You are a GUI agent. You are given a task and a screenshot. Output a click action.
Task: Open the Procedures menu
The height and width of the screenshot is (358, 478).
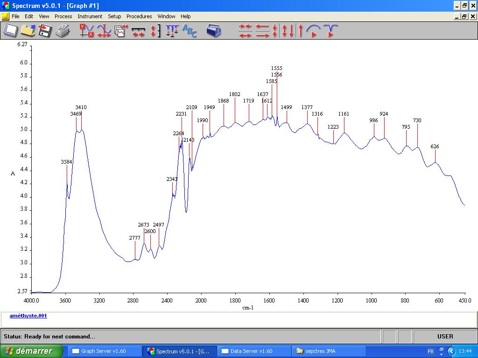pyautogui.click(x=139, y=16)
